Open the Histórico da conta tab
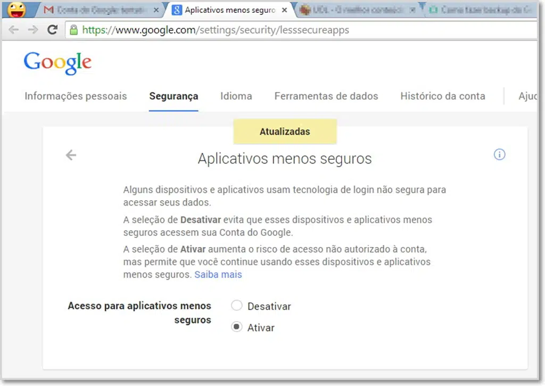The height and width of the screenshot is (386, 545). 443,96
